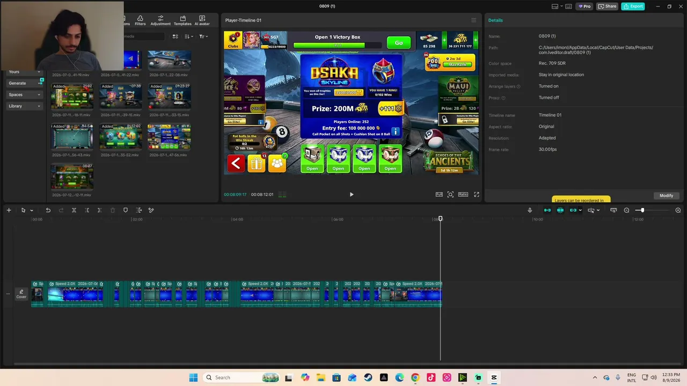Open the Templates panel

(x=182, y=20)
